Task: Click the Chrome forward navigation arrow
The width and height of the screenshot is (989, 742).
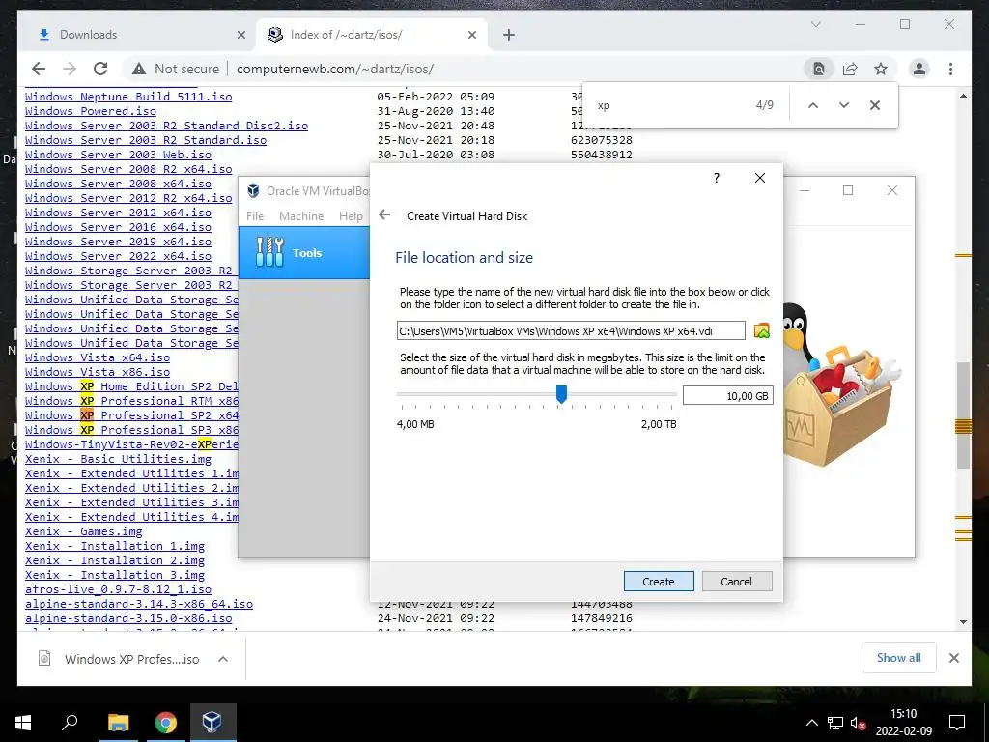Action: (70, 69)
